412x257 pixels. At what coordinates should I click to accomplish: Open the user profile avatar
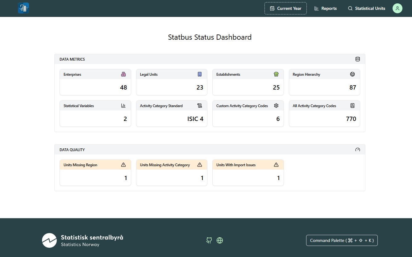(x=397, y=8)
